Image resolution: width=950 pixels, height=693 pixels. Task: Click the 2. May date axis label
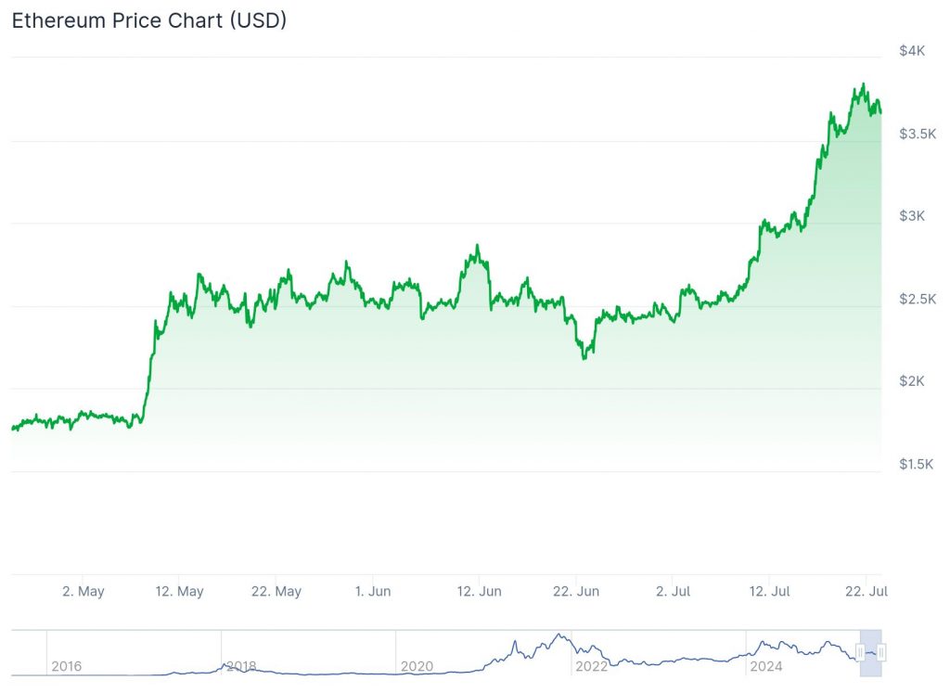83,591
